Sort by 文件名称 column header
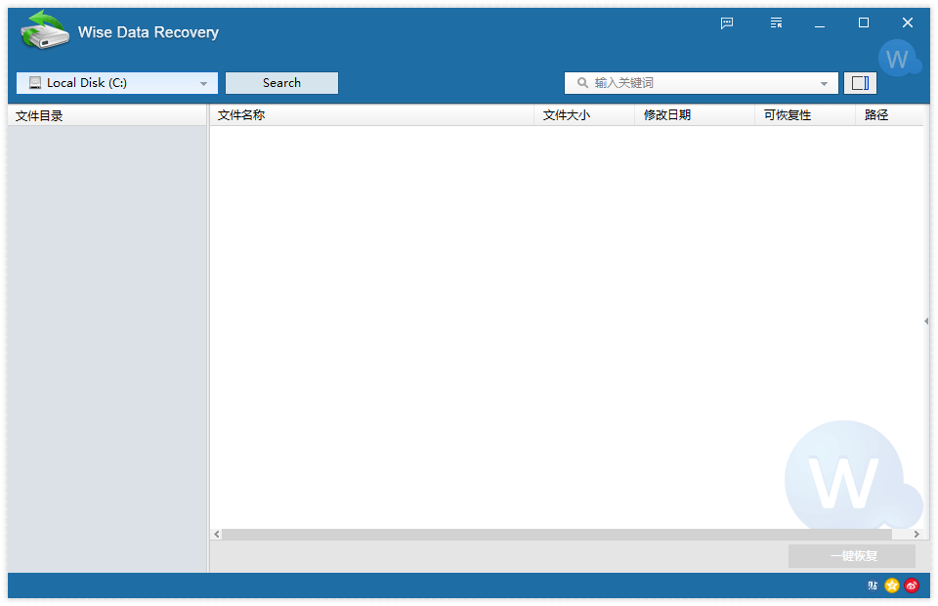The width and height of the screenshot is (938, 606). point(371,115)
